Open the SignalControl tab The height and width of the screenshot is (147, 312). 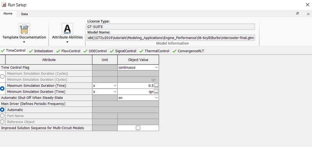coord(123,51)
